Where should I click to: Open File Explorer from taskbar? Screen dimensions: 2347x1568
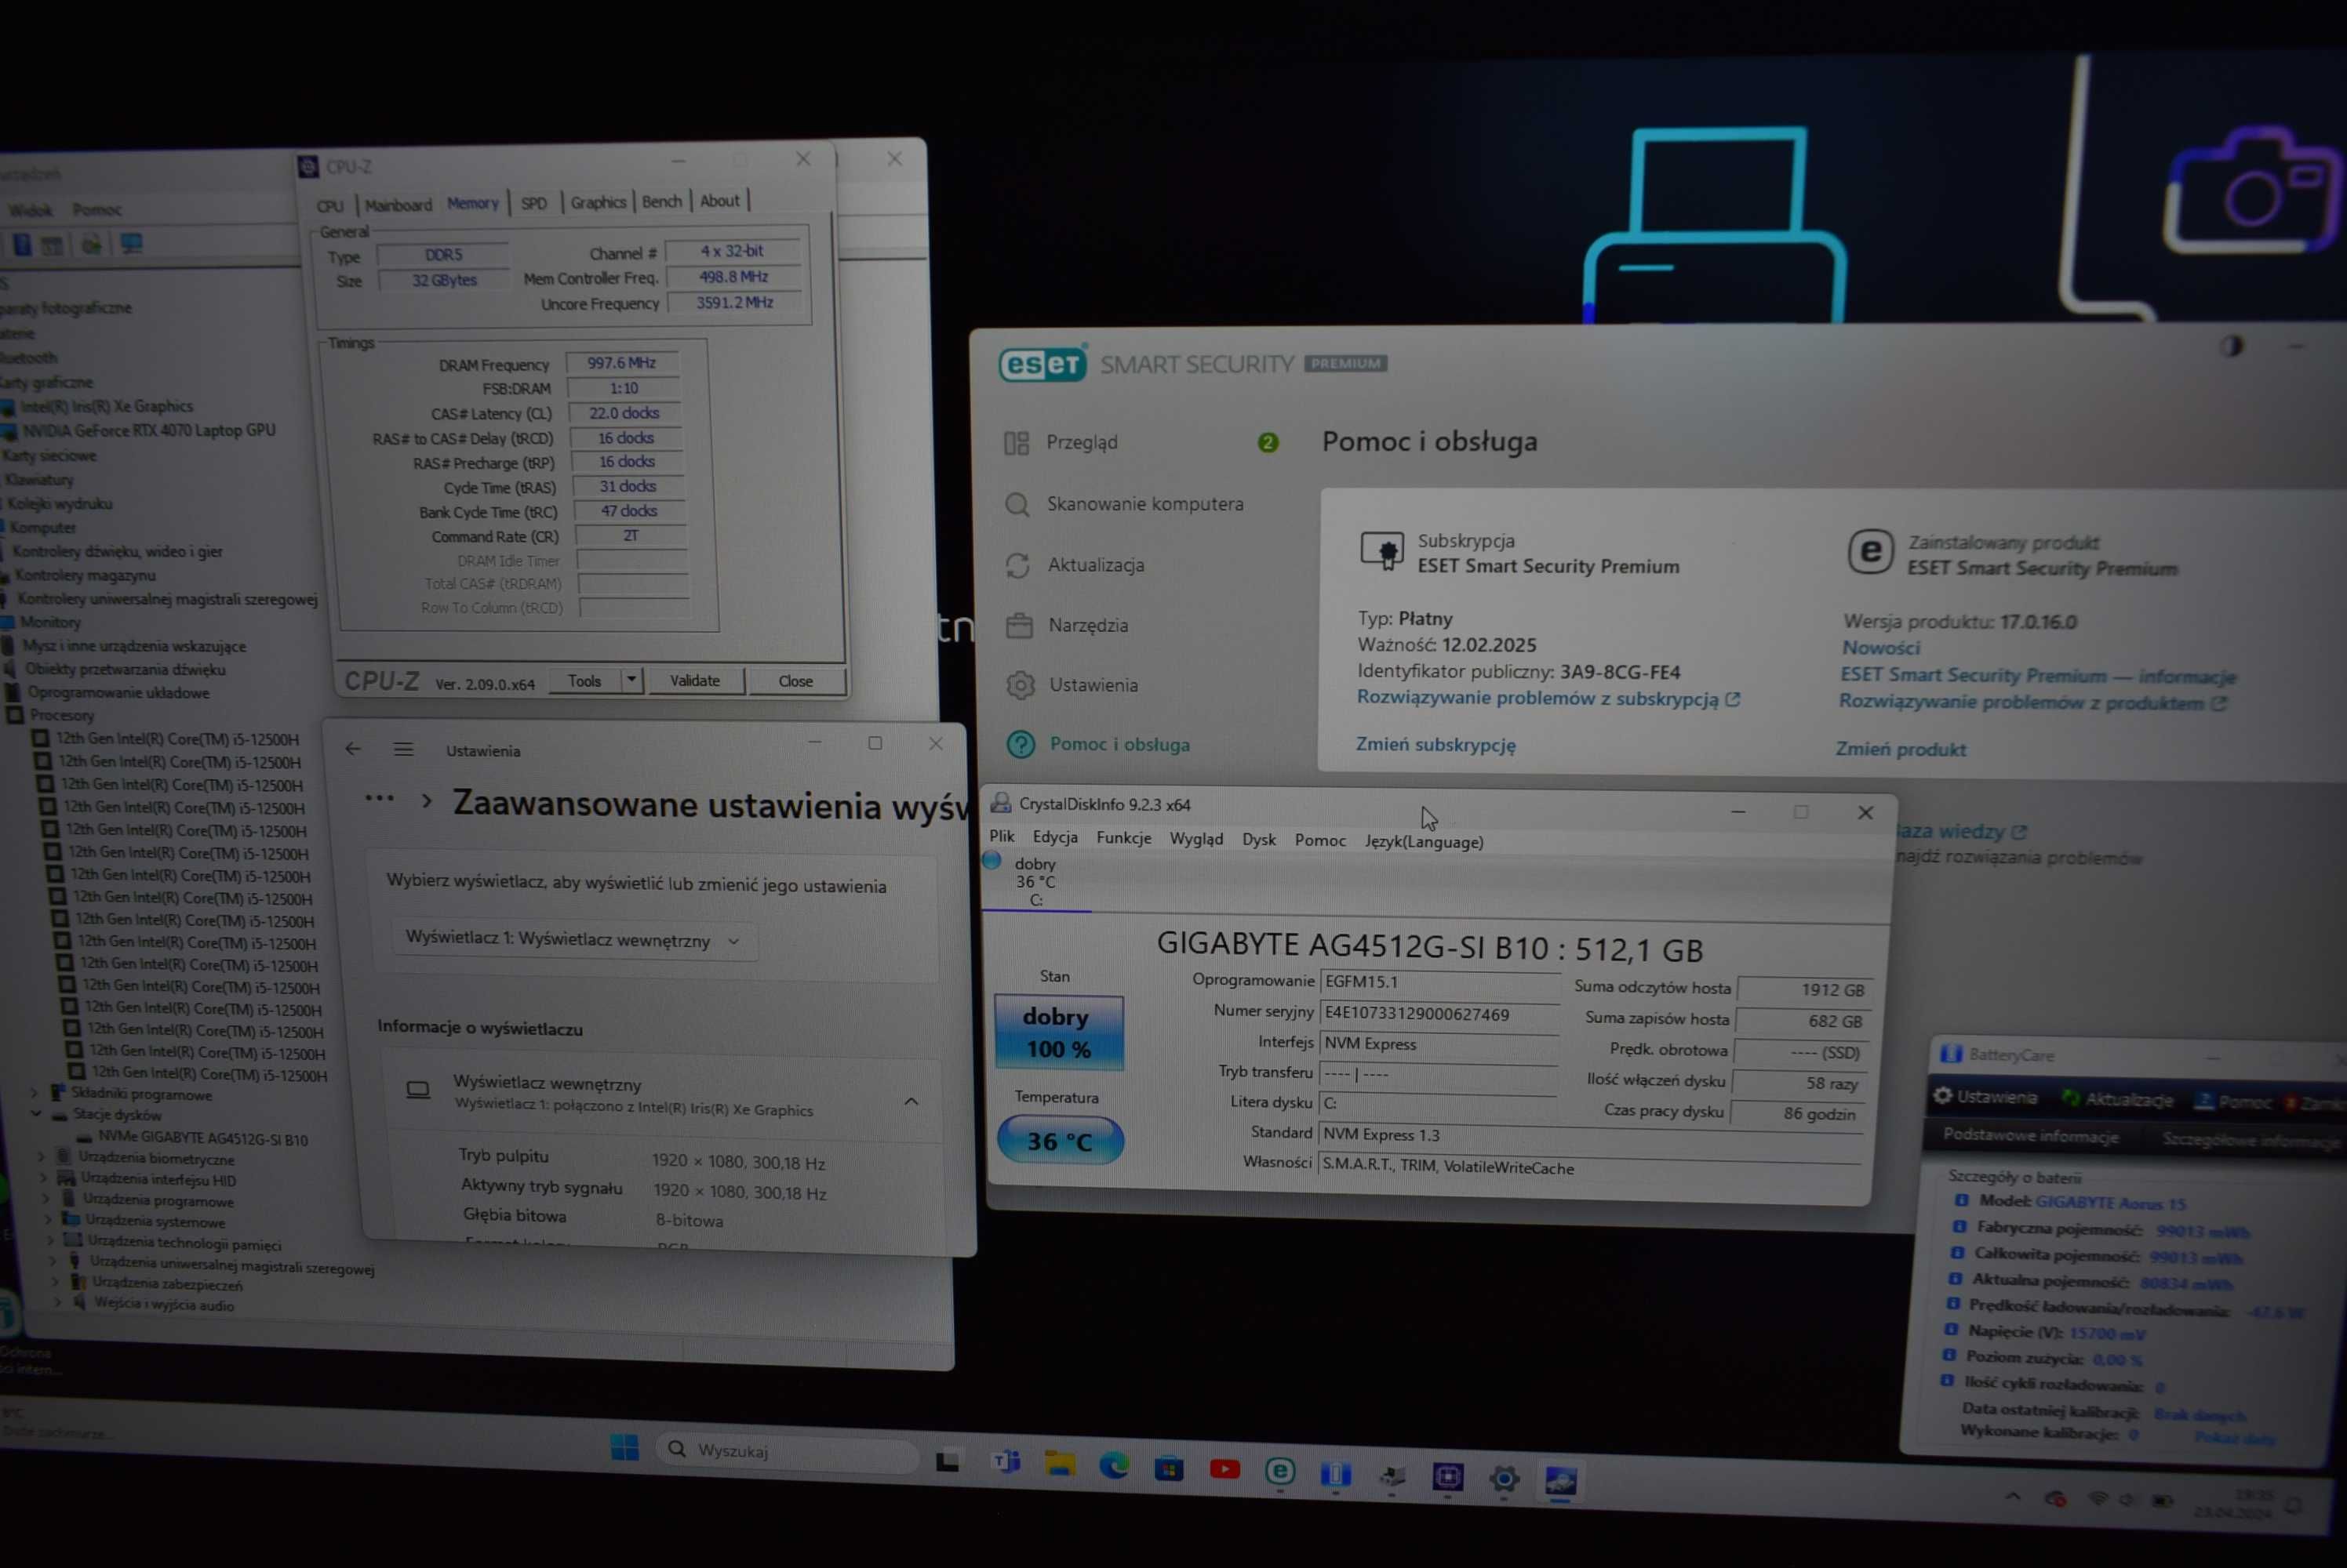pos(1060,1464)
